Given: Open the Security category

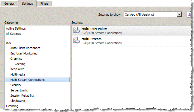Looking at the screenshot, I should tap(16, 85).
